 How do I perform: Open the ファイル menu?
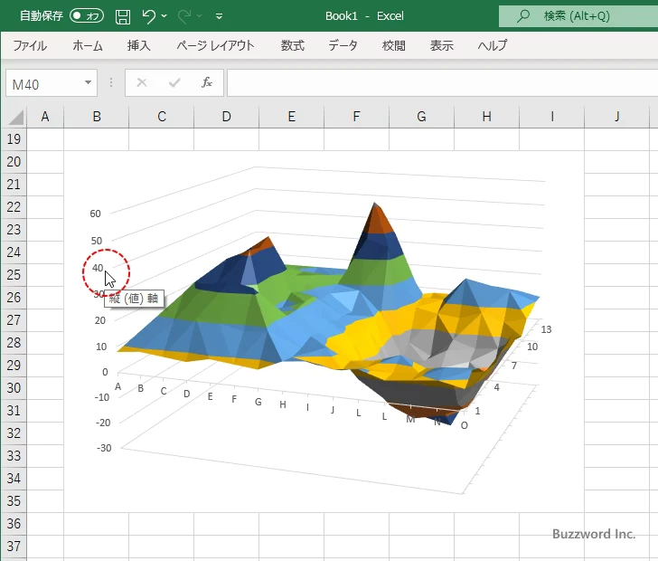[x=30, y=45]
